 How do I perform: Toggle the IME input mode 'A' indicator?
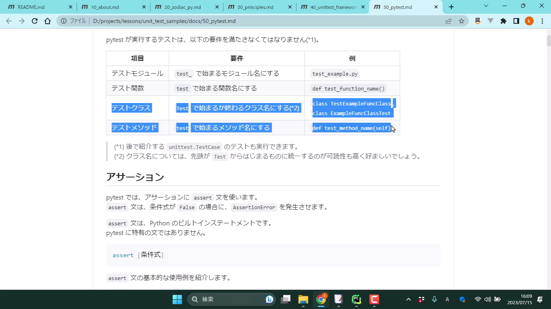tap(447, 299)
